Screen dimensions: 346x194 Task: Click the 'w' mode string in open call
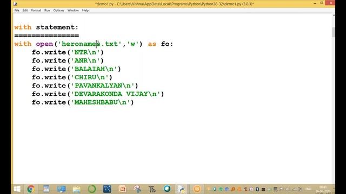tap(133, 44)
